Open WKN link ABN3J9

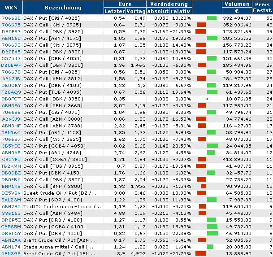[11, 119]
